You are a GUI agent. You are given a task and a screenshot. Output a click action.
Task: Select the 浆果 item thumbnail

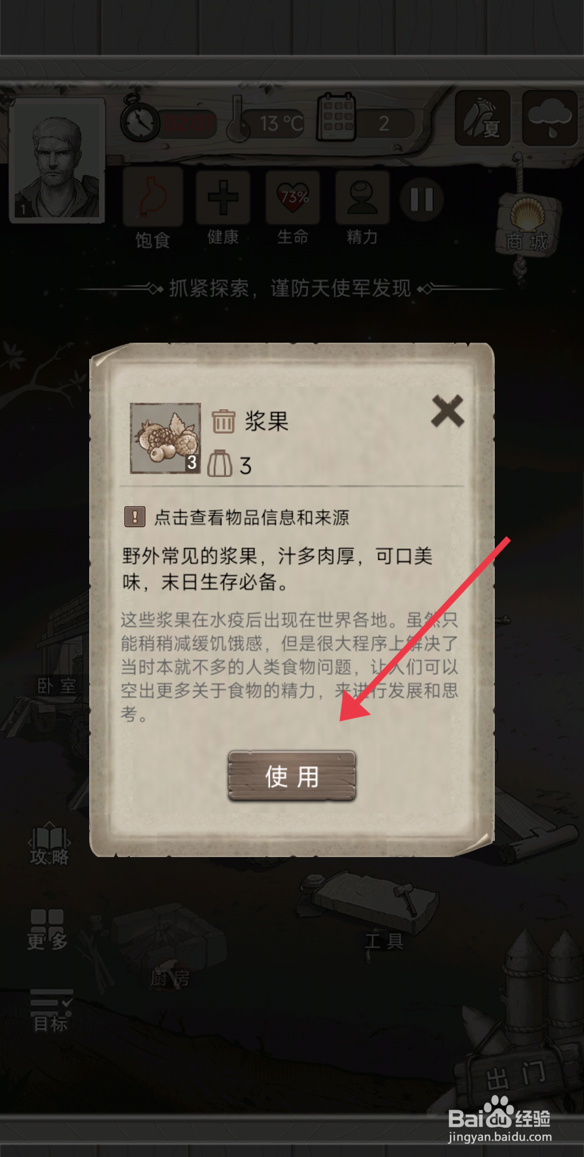point(165,438)
